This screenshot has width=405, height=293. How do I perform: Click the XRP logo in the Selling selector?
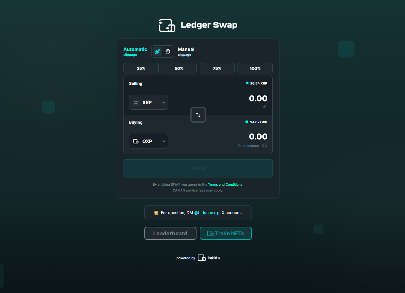point(136,102)
